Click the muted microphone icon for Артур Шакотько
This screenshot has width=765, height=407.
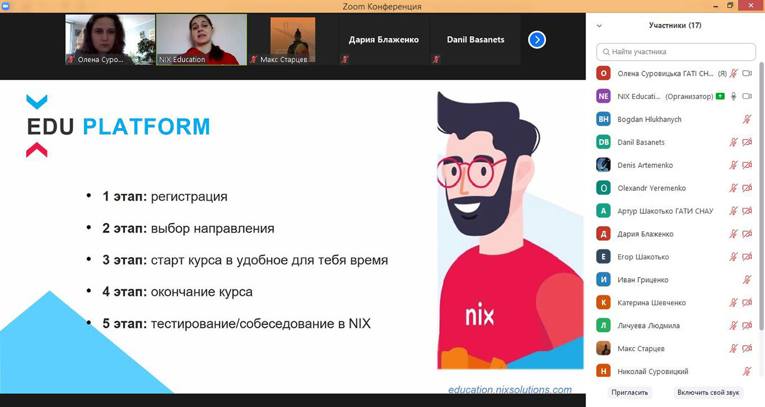tap(733, 211)
